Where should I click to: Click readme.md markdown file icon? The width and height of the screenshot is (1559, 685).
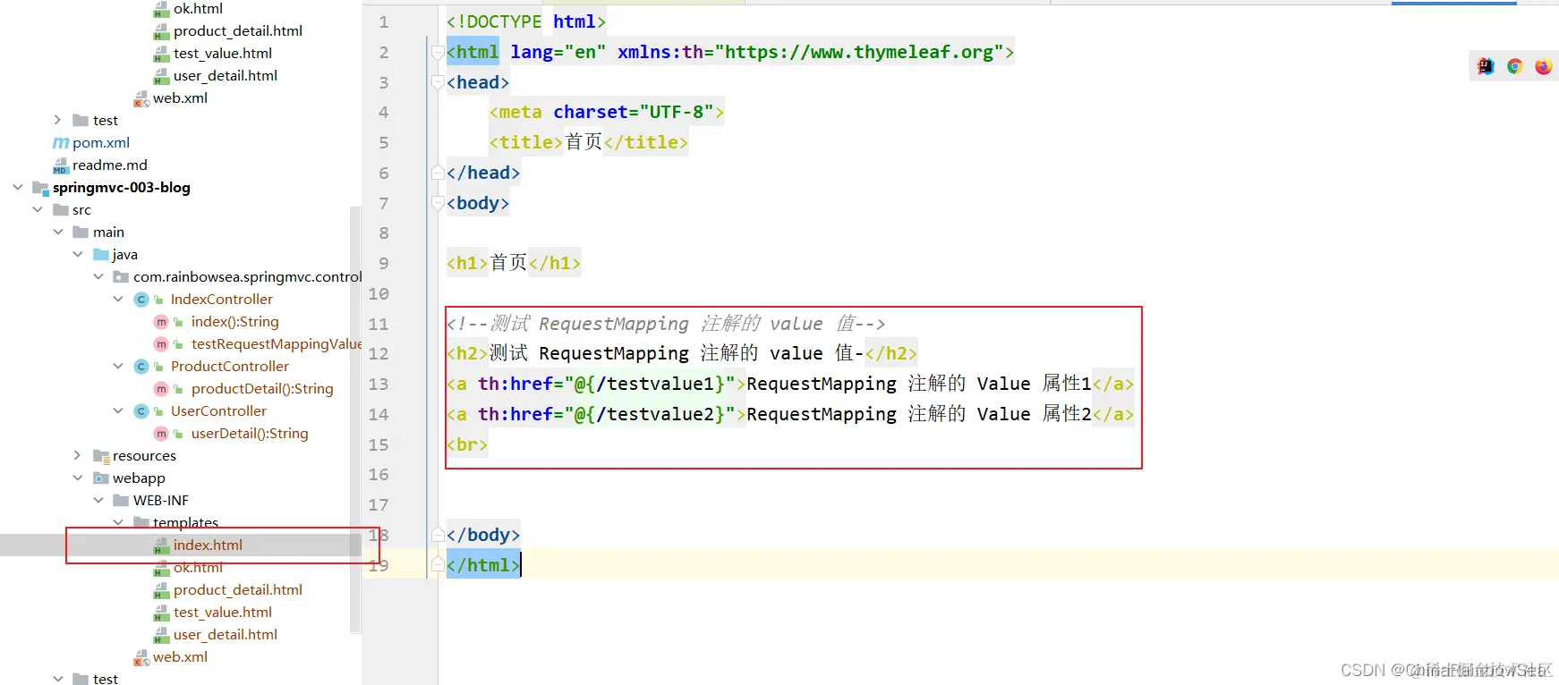(x=61, y=165)
